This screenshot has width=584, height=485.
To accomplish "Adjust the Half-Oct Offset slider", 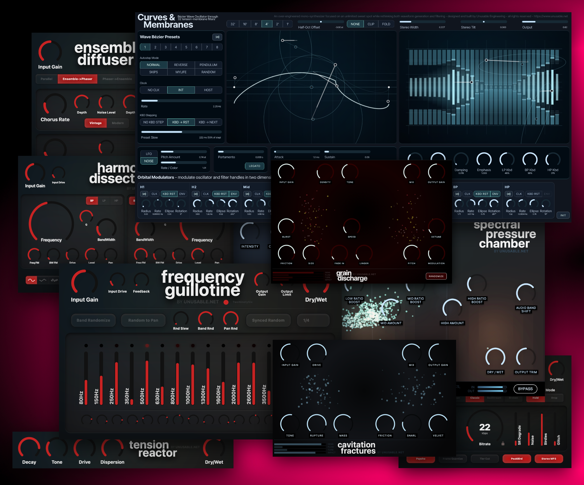I will pyautogui.click(x=321, y=22).
